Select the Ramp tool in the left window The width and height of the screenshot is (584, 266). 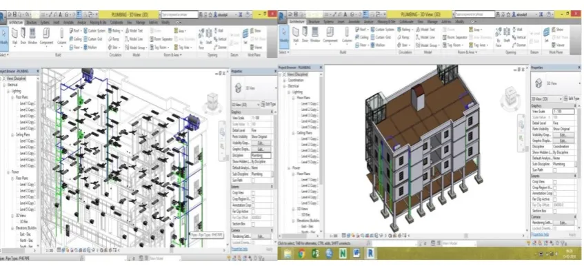(x=114, y=39)
